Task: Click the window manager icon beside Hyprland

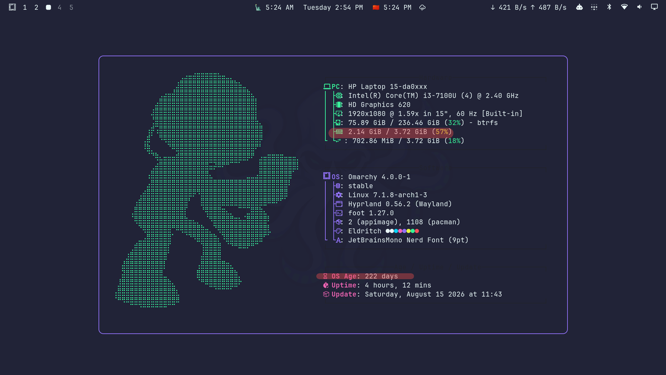Action: point(339,204)
